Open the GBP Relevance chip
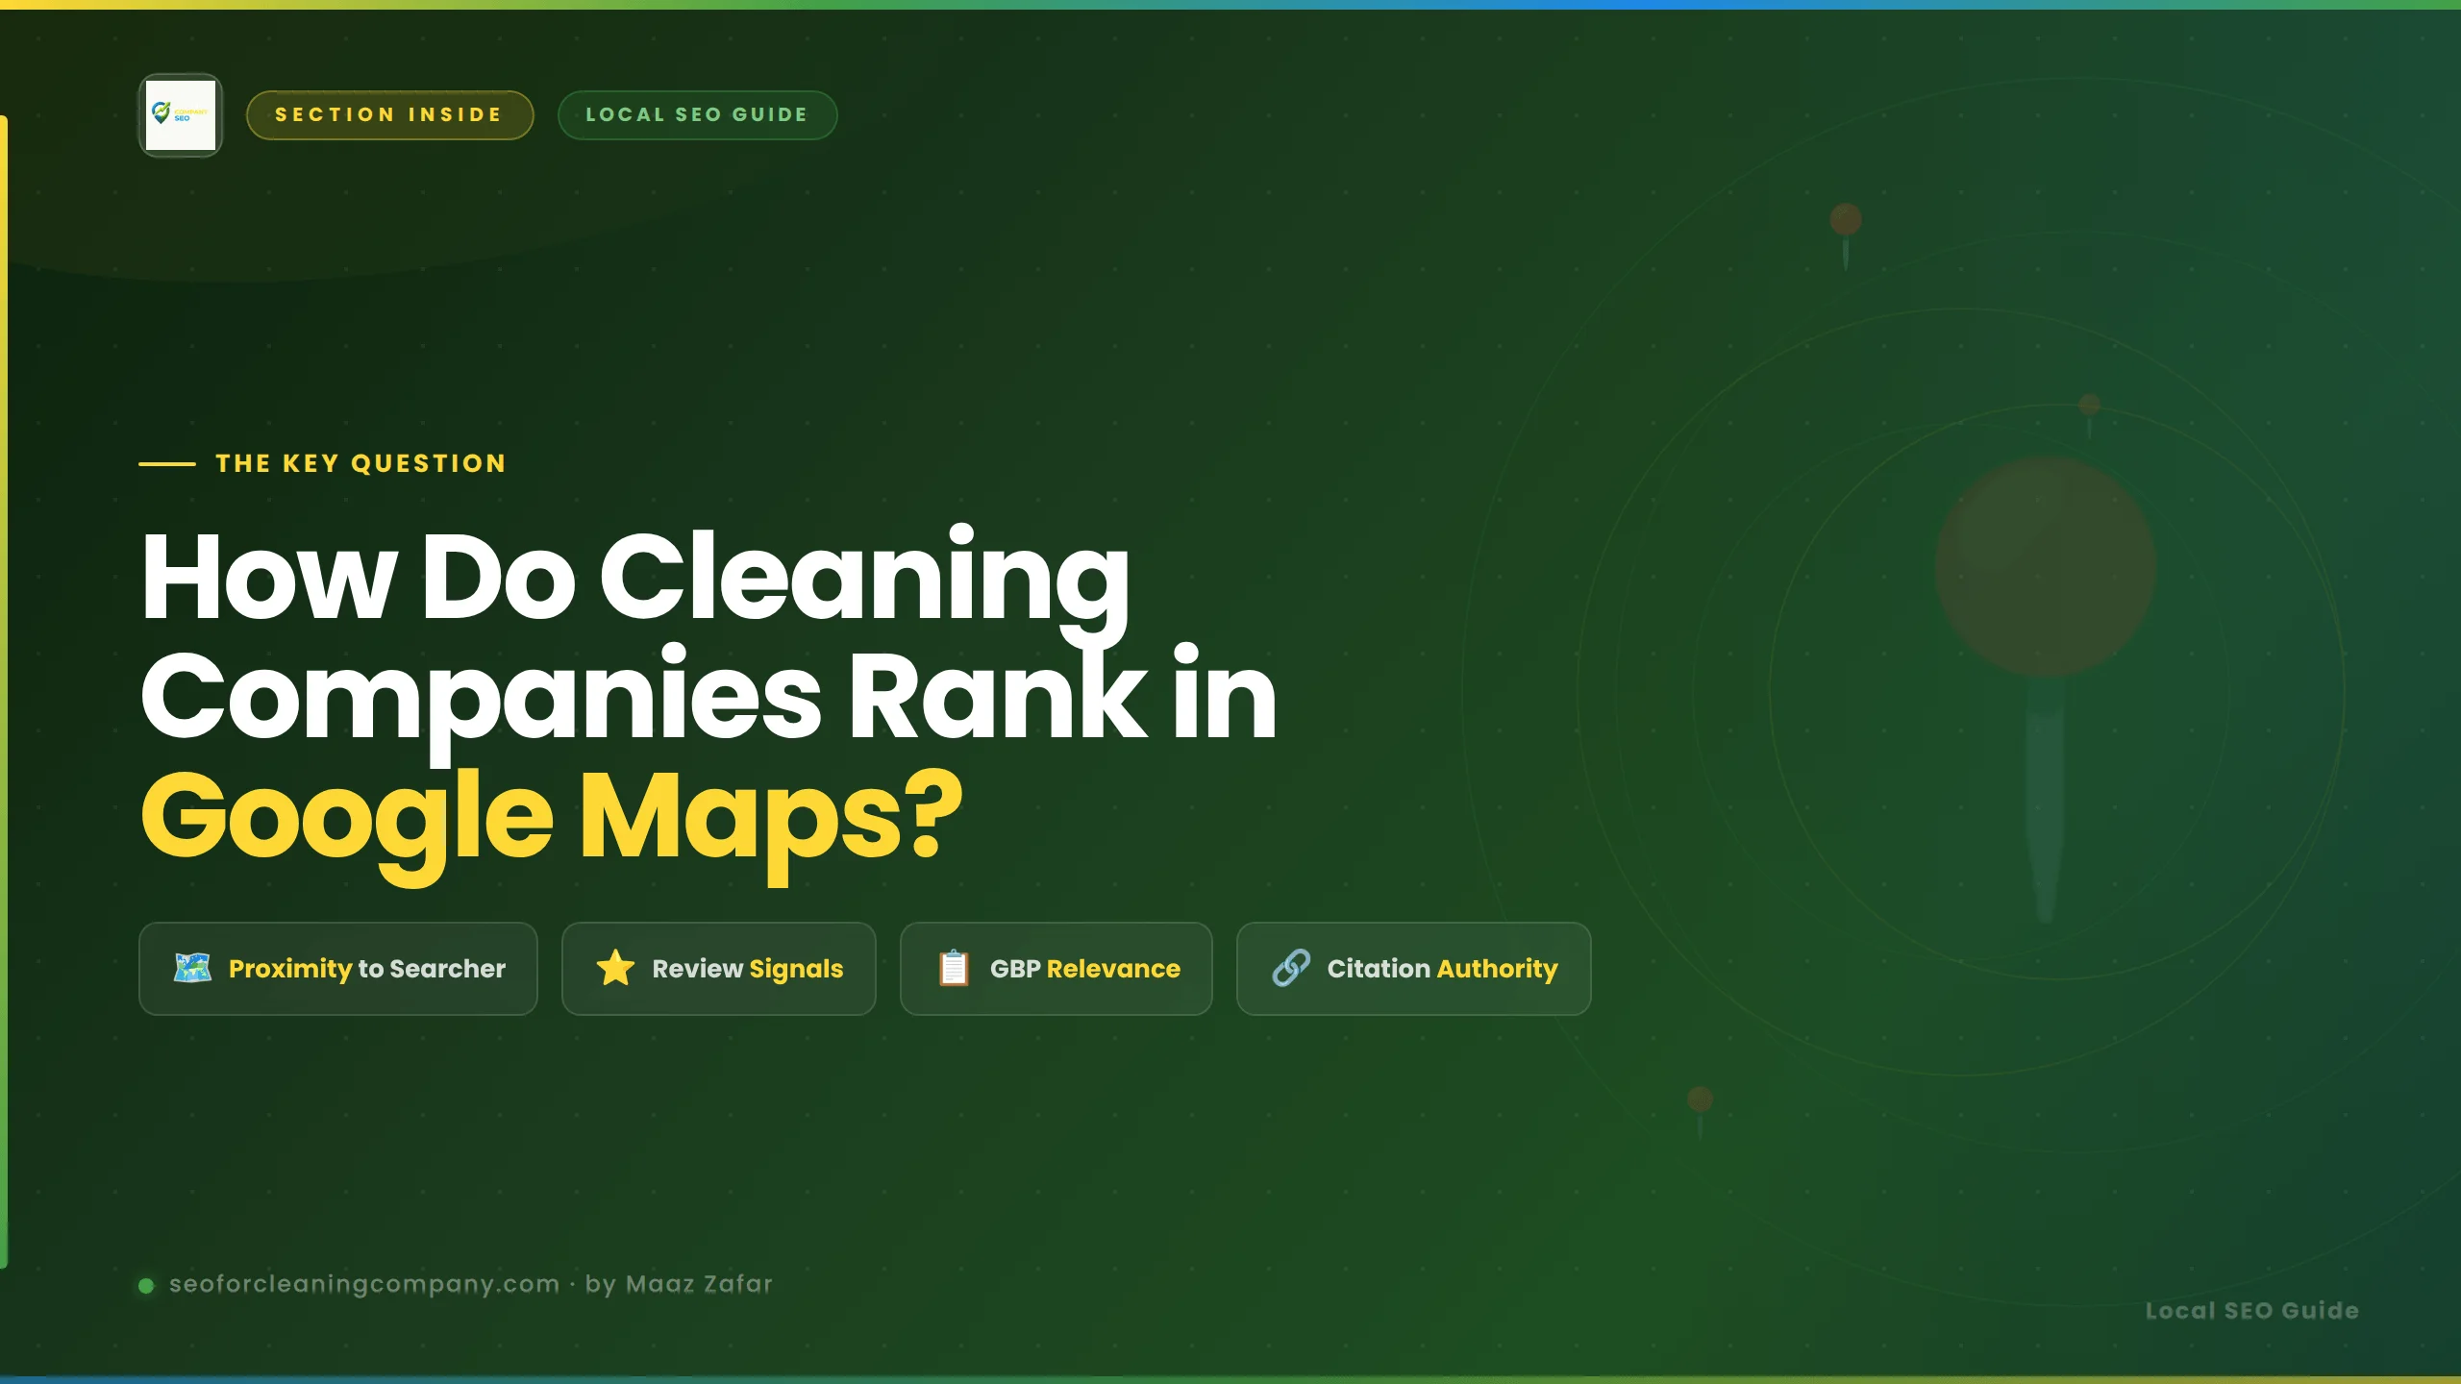Image resolution: width=2461 pixels, height=1384 pixels. click(1056, 969)
